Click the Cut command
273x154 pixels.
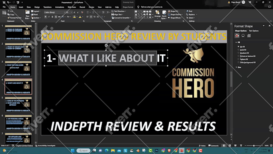pyautogui.click(x=10, y=11)
